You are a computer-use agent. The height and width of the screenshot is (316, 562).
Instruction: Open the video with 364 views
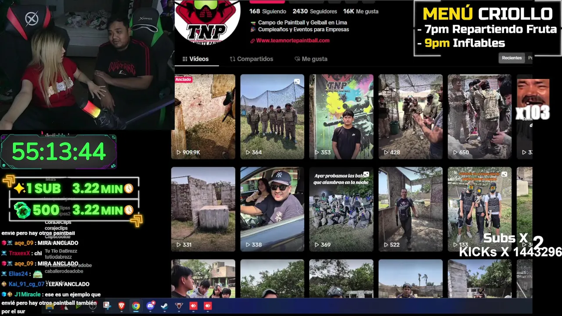point(272,116)
